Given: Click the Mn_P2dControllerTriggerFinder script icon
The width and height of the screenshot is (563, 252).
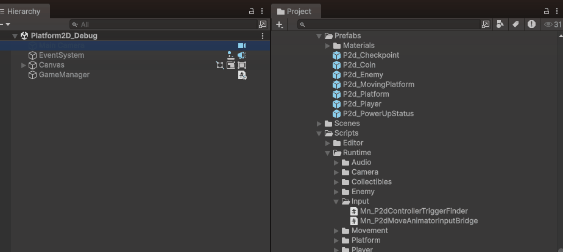Looking at the screenshot, I should point(354,211).
